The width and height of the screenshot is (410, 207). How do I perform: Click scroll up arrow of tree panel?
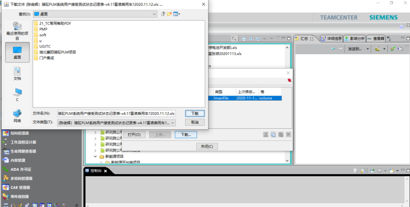287,48
